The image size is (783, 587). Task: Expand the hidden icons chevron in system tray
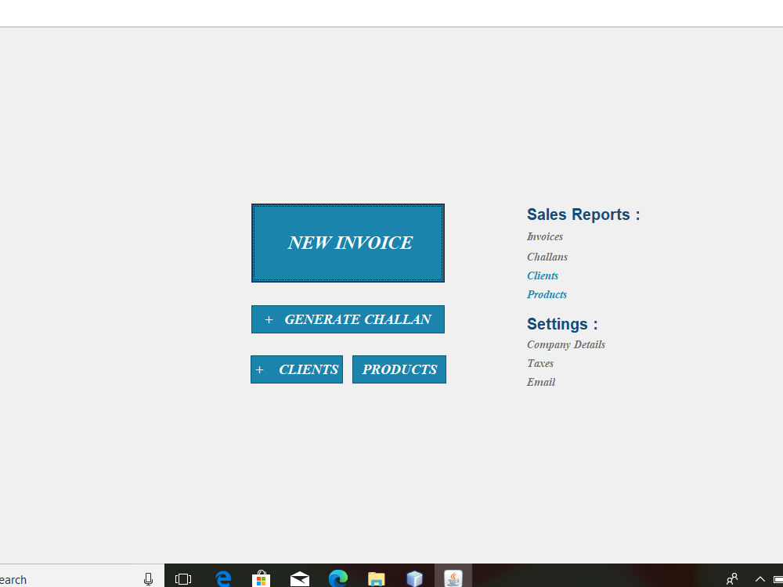(x=760, y=578)
